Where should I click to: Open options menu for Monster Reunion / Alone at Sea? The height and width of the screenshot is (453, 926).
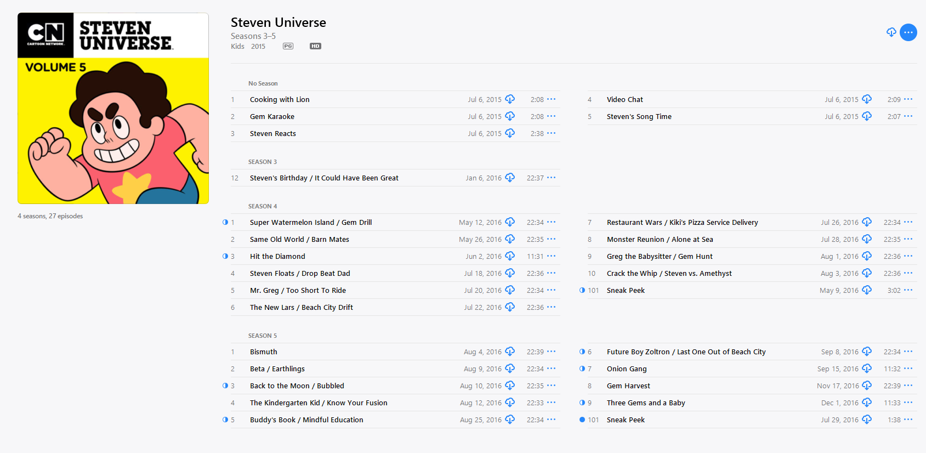[908, 239]
